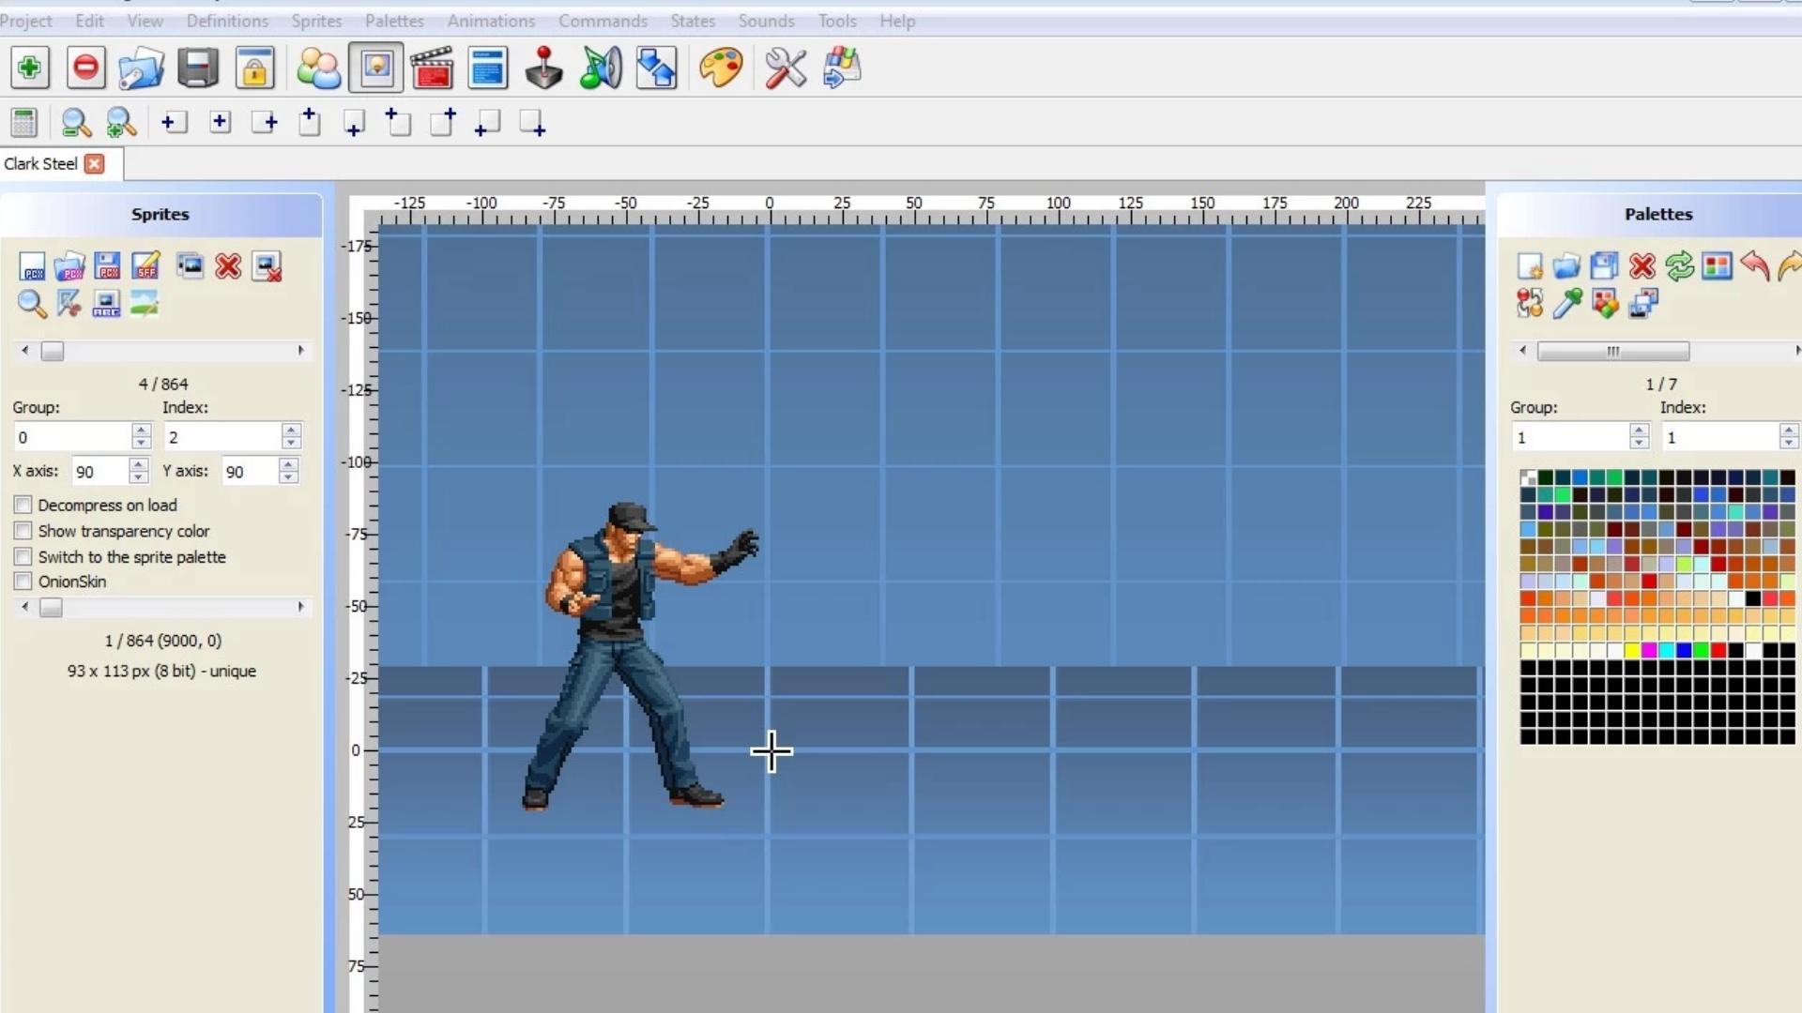Select the magenta swatch in the palette
1802x1013 pixels.
(x=1649, y=650)
